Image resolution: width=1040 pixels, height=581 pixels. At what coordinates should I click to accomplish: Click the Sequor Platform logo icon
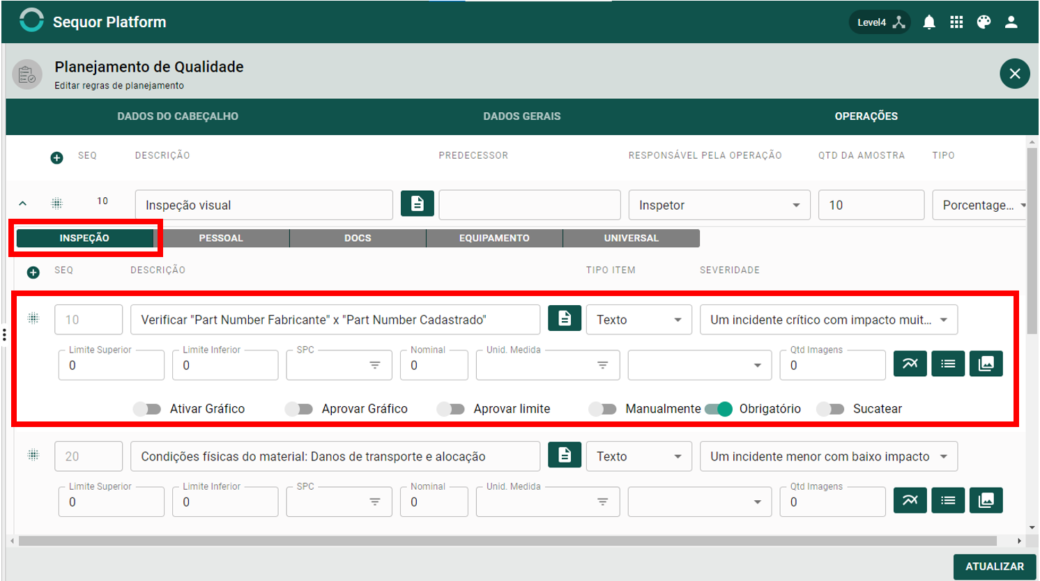coord(31,20)
